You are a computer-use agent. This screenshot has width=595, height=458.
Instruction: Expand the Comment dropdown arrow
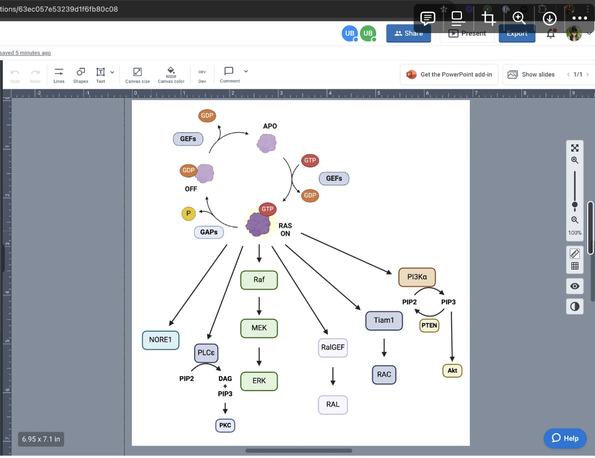(246, 71)
